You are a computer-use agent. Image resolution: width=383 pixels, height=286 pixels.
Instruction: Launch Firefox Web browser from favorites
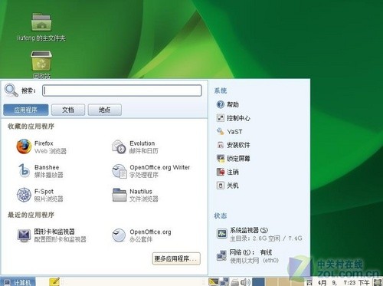[41, 147]
